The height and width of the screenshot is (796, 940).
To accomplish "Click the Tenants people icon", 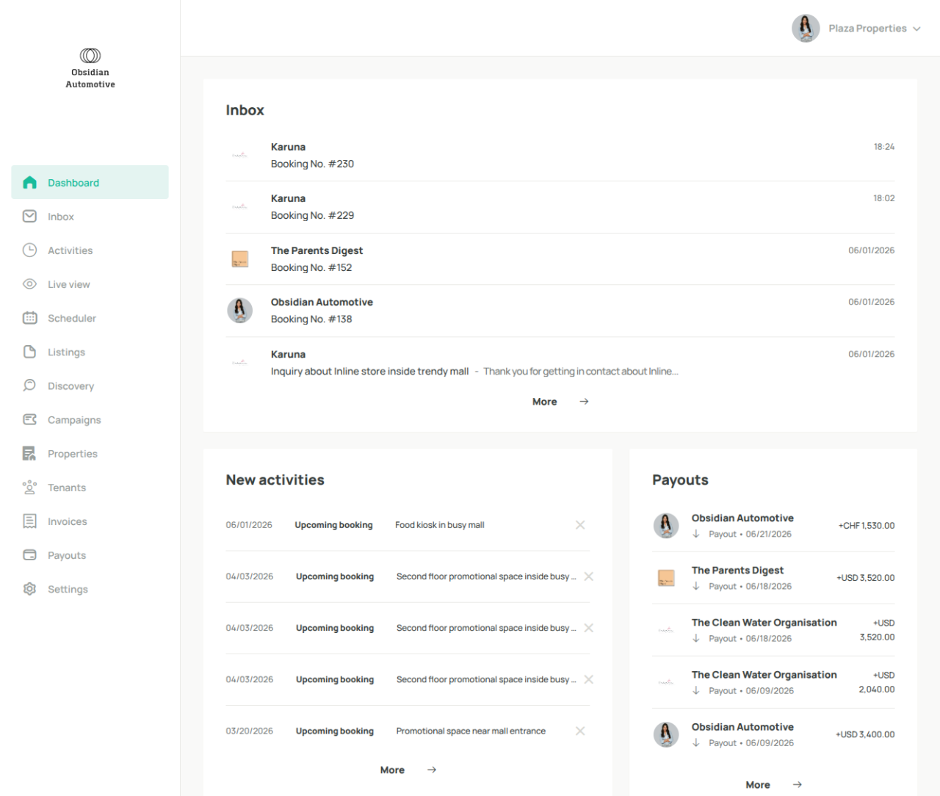I will 29,487.
